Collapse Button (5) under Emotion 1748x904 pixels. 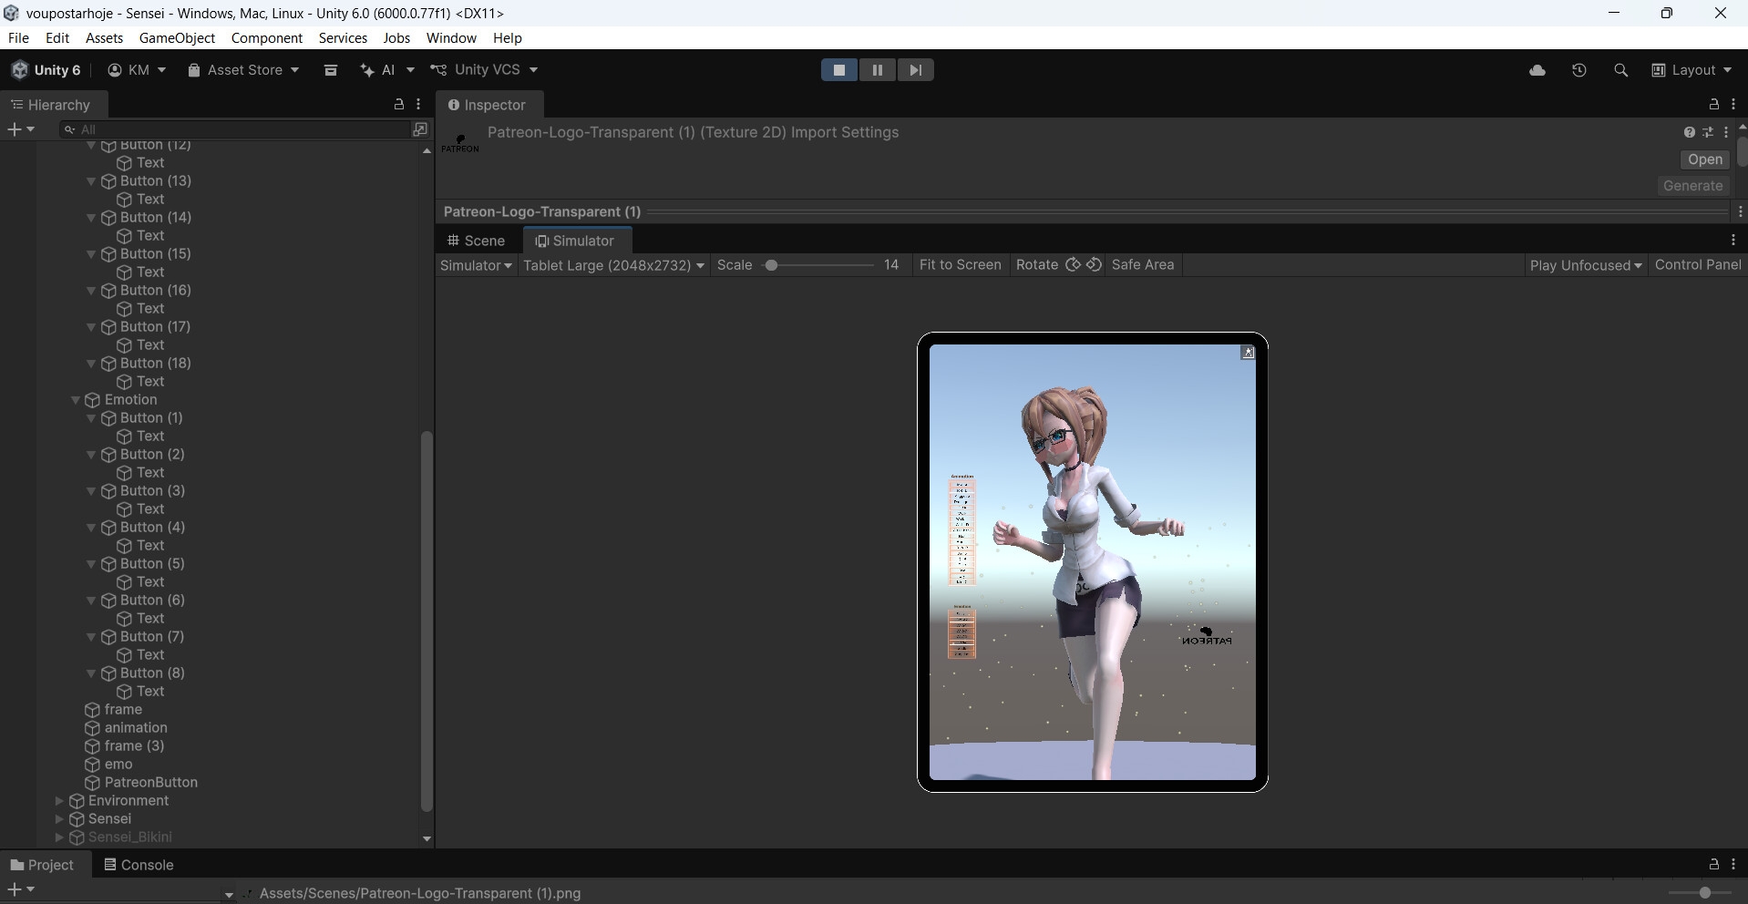point(91,564)
